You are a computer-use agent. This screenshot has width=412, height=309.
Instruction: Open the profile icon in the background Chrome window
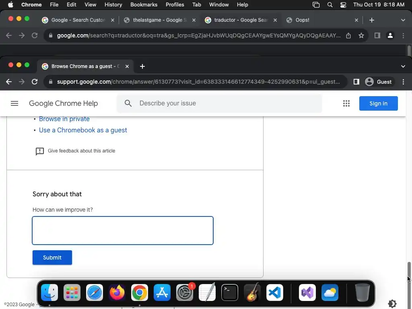(x=390, y=35)
